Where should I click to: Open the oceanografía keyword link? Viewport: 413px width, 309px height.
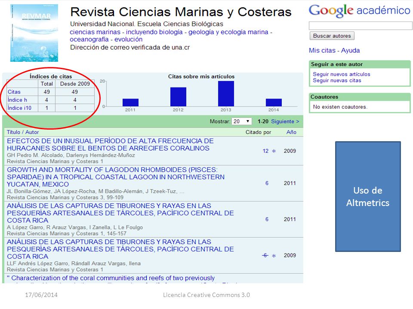tap(89, 39)
